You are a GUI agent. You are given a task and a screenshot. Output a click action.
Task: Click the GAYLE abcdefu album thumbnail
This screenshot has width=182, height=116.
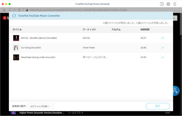click(16, 38)
